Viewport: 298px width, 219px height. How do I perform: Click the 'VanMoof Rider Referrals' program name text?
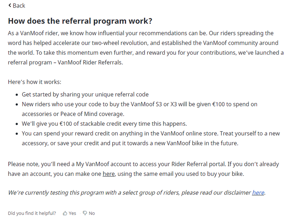click(x=90, y=62)
